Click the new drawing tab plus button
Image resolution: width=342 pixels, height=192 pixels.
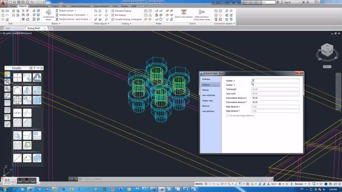point(51,28)
